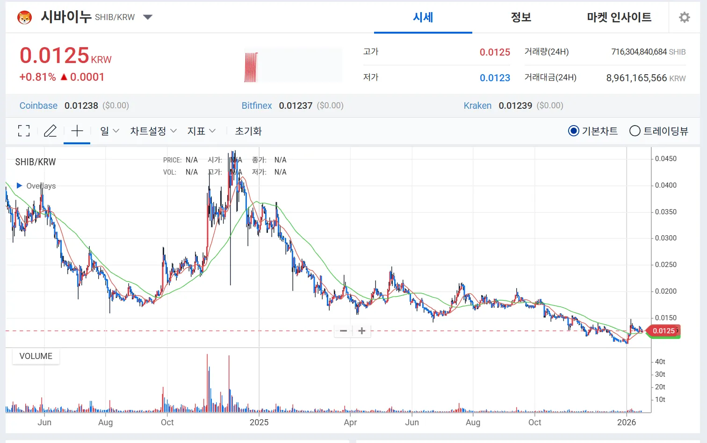Screen dimensions: 707x443
Task: Zoom out using the minus chart button
Action: point(343,330)
